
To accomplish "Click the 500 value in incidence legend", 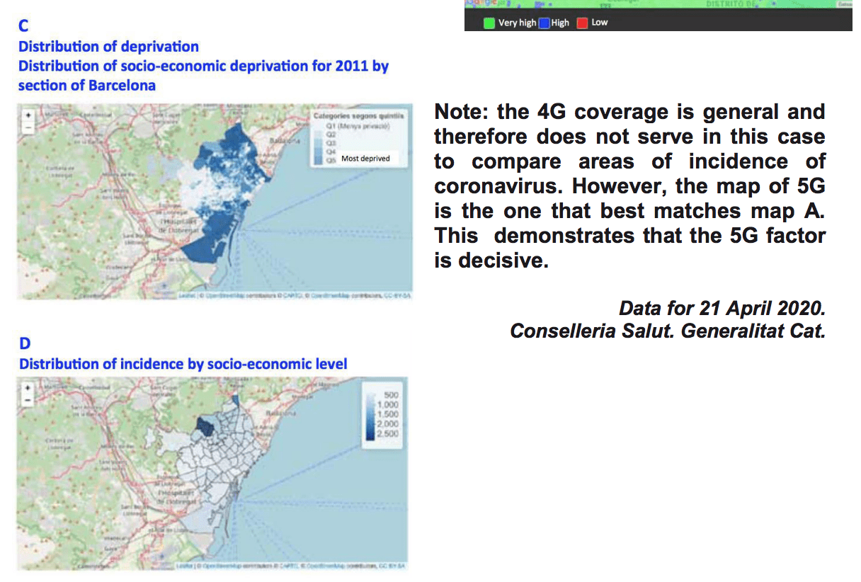I will pyautogui.click(x=392, y=394).
